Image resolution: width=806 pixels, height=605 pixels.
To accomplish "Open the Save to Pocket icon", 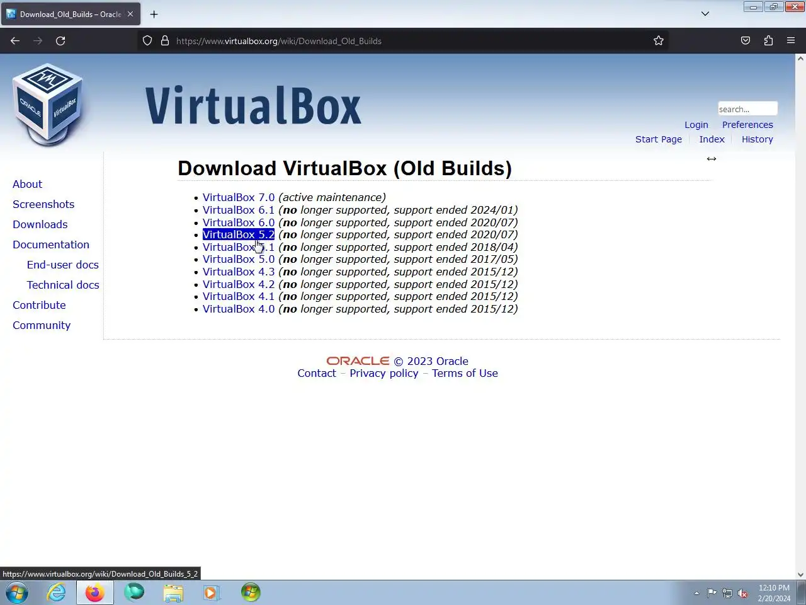I will click(746, 41).
